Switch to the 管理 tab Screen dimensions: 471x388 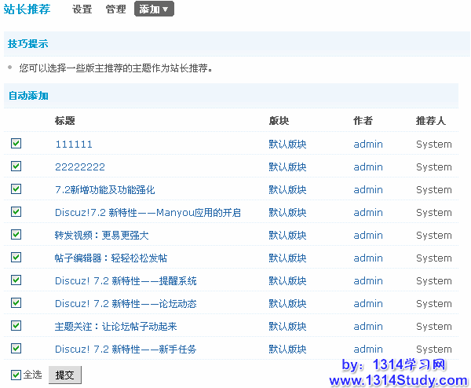115,9
